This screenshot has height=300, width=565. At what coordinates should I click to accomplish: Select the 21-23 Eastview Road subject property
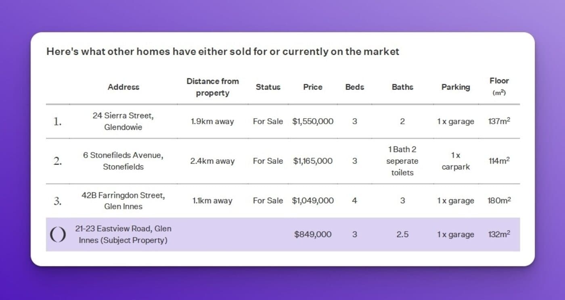pos(123,234)
